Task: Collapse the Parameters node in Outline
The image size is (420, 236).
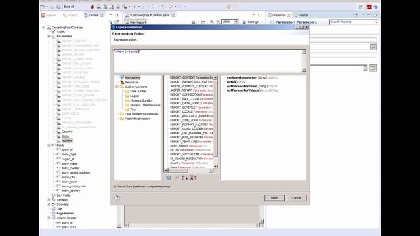Action: tap(49, 36)
